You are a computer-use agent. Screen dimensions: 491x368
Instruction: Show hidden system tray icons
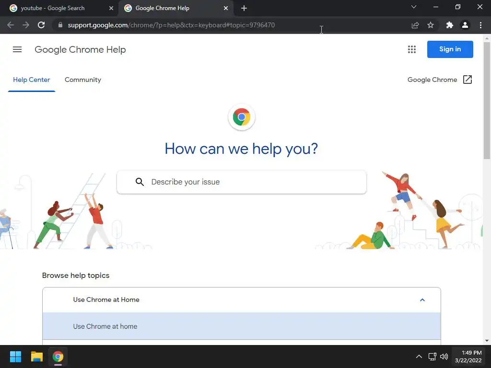point(419,356)
